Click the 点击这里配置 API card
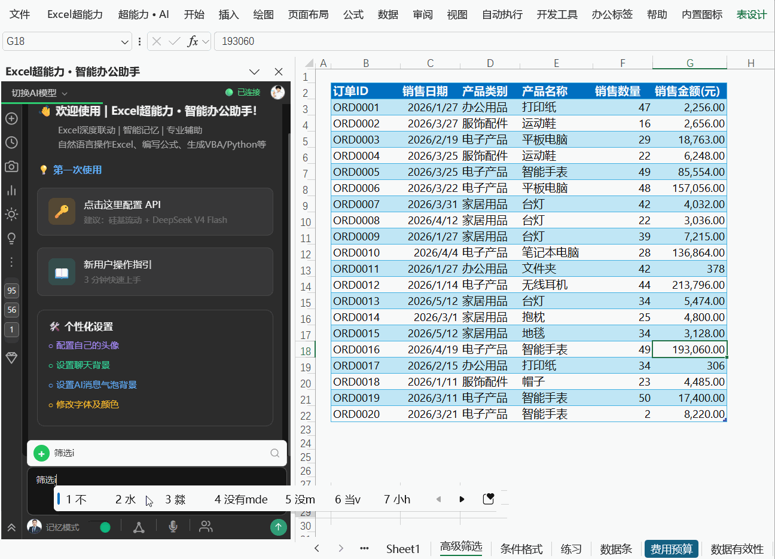The width and height of the screenshot is (775, 559). point(155,212)
